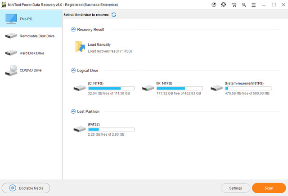Collapse the Recovery Result section
The image size is (288, 196).
(73, 29)
